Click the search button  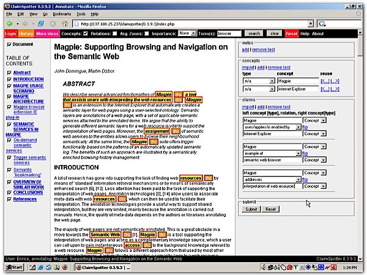click(254, 34)
